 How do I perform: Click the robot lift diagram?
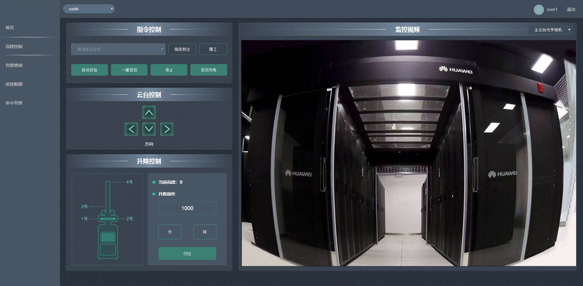107,219
